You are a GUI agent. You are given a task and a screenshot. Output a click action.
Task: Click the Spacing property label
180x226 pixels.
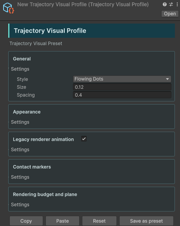tap(26, 95)
